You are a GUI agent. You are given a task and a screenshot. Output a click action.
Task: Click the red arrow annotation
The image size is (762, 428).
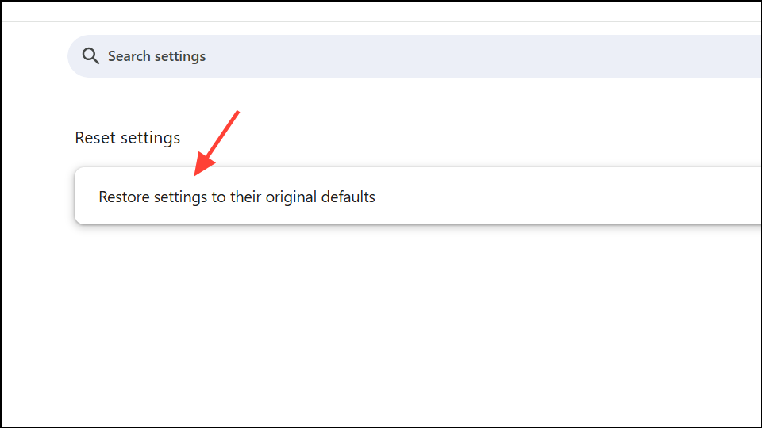[x=216, y=143]
